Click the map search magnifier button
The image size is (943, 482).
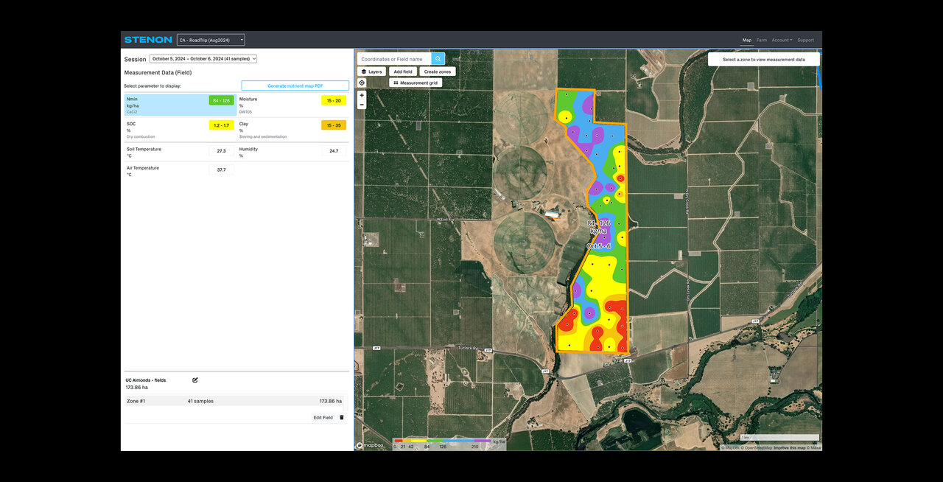click(438, 59)
